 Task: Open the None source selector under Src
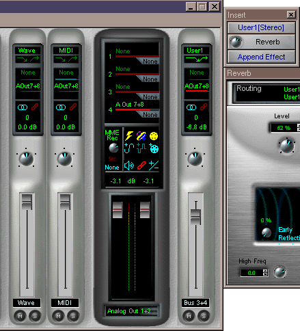pos(112,168)
